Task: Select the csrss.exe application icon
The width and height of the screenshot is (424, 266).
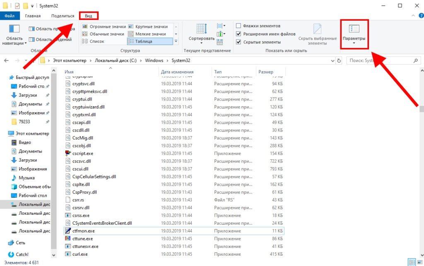Action: point(68,216)
